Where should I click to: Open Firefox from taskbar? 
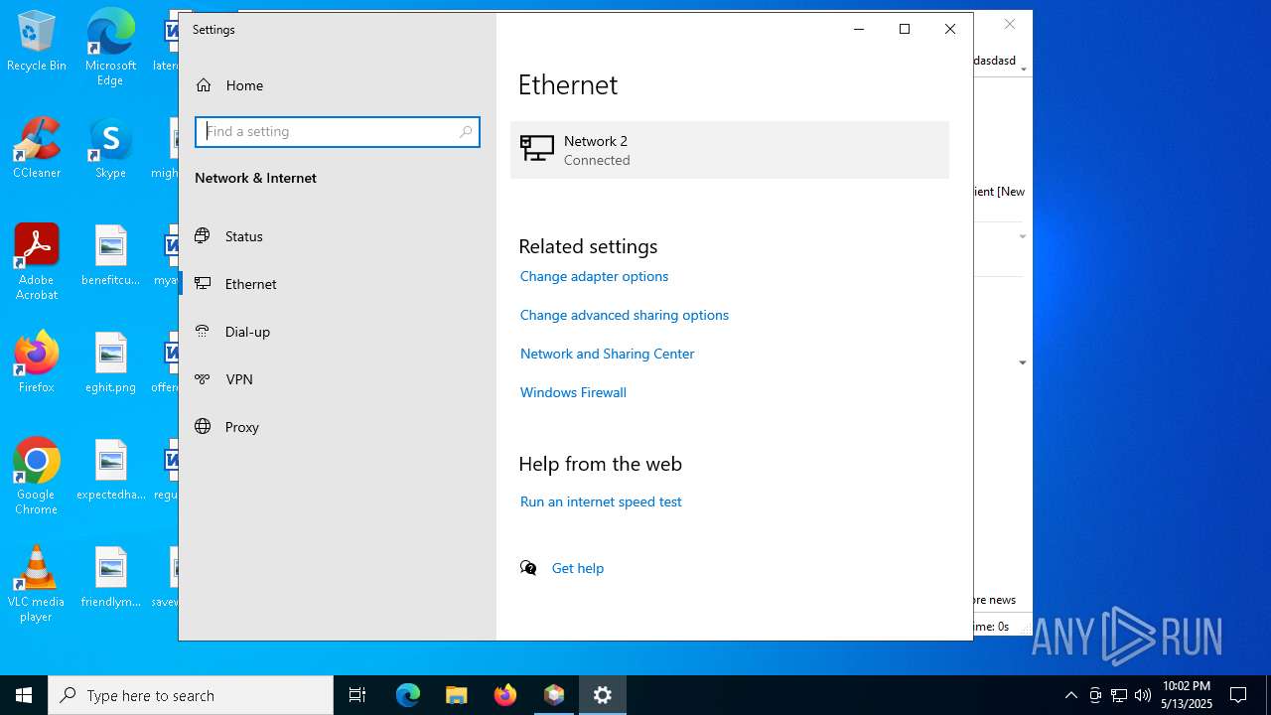(x=505, y=695)
